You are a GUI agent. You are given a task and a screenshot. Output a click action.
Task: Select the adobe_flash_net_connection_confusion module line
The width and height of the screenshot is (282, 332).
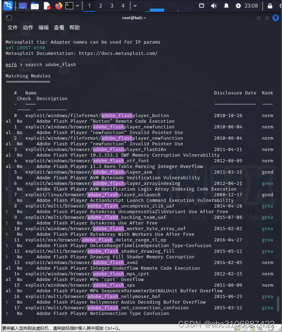coord(107,308)
